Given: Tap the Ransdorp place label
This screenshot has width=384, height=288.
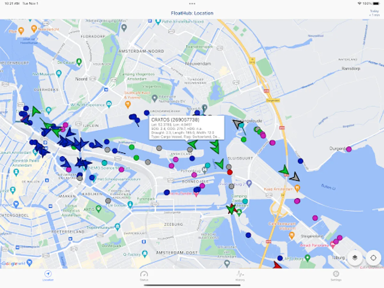Looking at the screenshot, I should tap(351, 68).
